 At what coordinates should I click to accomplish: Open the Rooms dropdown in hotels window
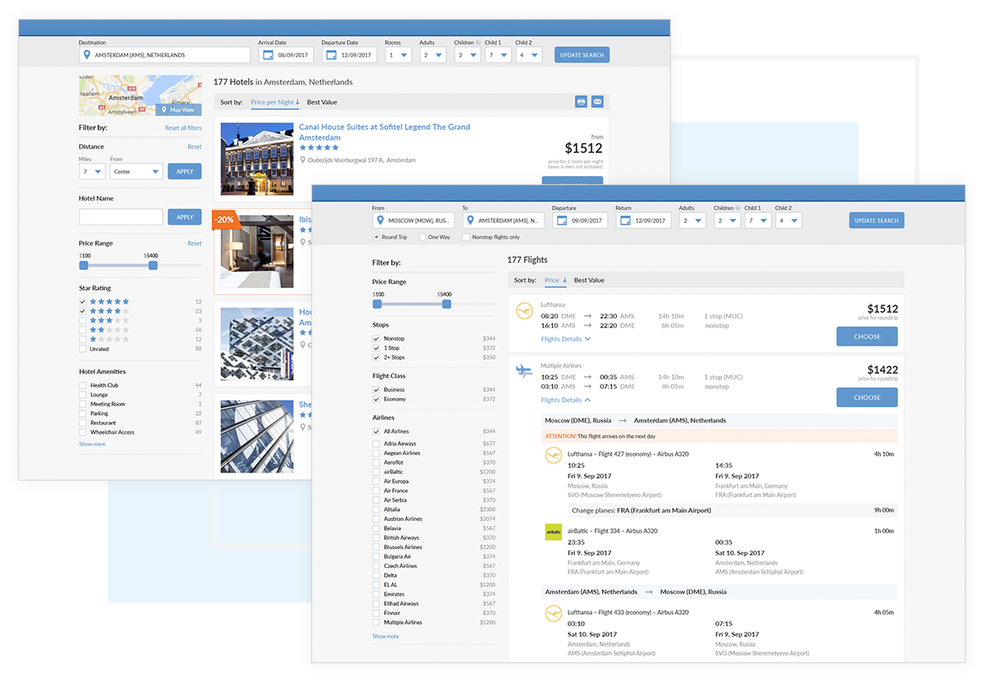(x=399, y=56)
